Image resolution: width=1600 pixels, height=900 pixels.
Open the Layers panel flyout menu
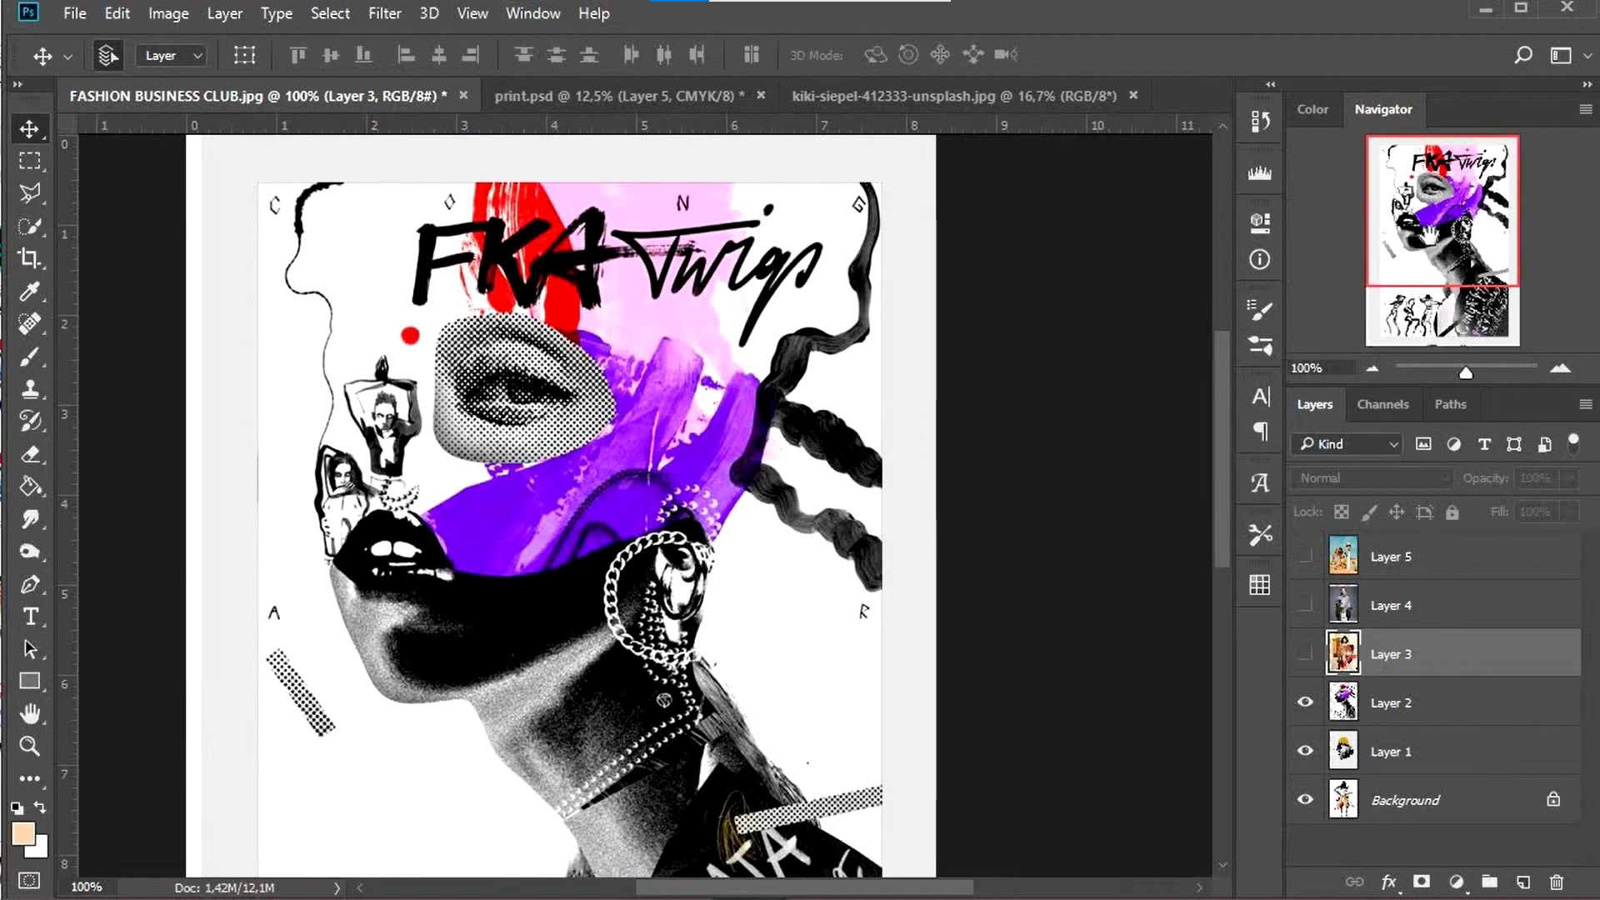click(1585, 404)
